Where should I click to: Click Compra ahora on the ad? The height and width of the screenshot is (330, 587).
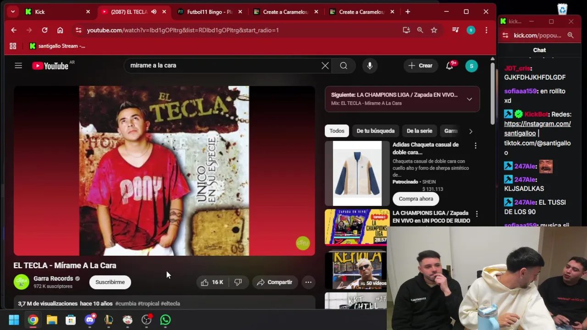tap(416, 199)
